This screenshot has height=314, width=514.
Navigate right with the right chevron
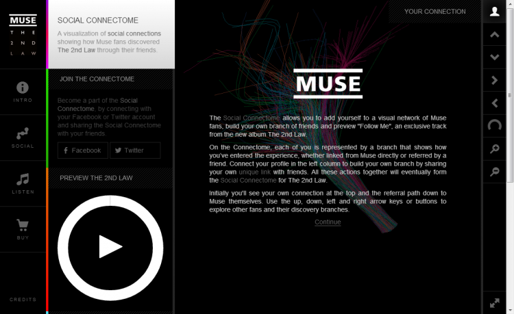[x=494, y=80]
